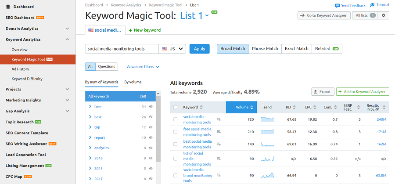This screenshot has height=184, width=395.
Task: Sort by Keyword column arrows
Action: point(201,107)
